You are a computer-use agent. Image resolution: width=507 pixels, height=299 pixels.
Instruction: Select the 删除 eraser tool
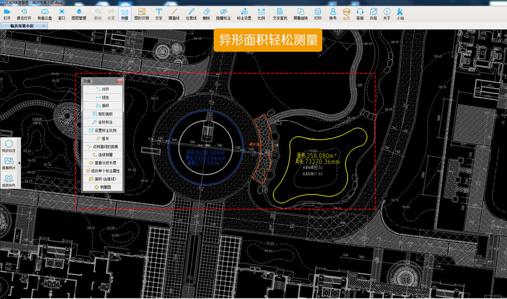pos(206,13)
